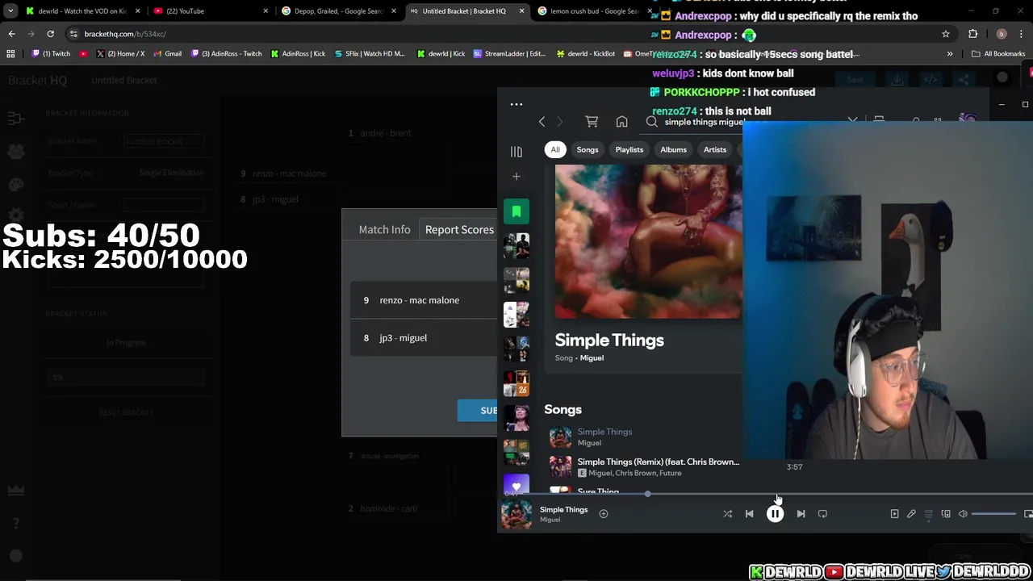Switch to the Match Info tab

[x=384, y=230]
